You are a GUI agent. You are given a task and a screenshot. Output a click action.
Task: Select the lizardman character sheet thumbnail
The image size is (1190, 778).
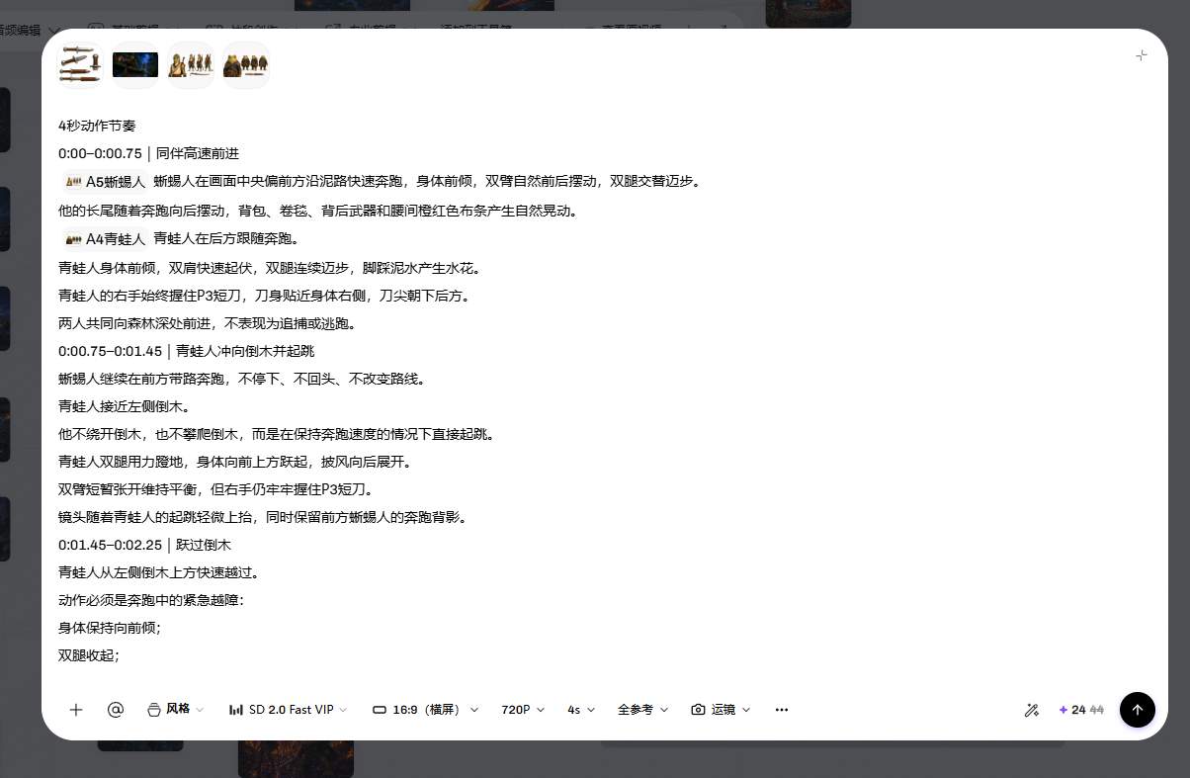[x=191, y=65]
